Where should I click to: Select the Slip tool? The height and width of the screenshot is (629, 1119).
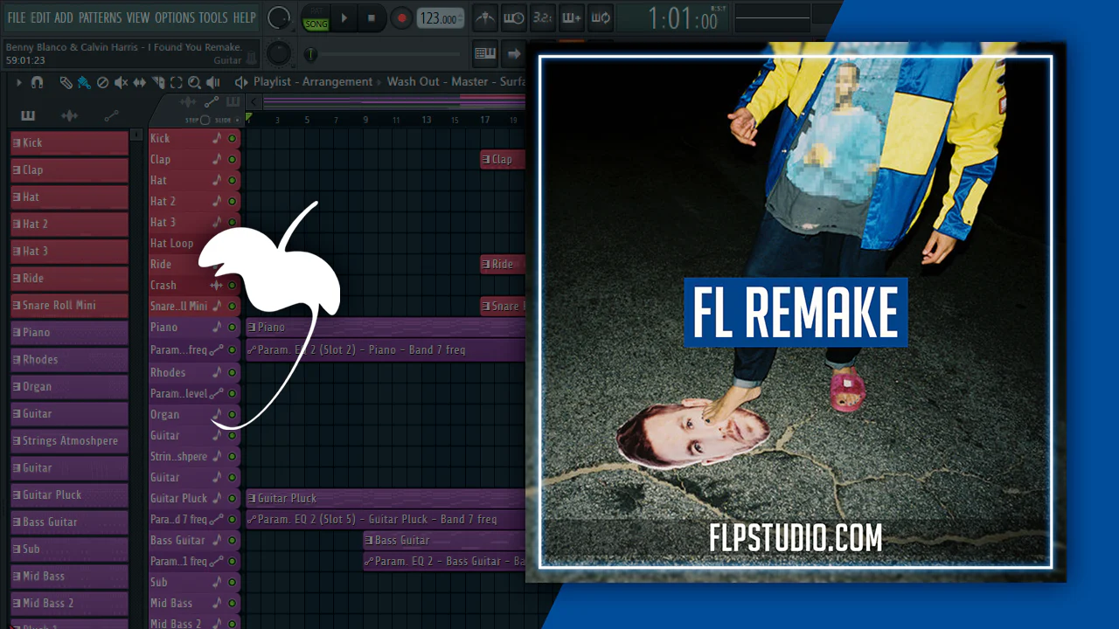point(140,82)
